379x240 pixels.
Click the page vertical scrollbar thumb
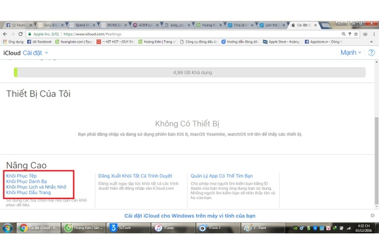pyautogui.click(x=376, y=161)
